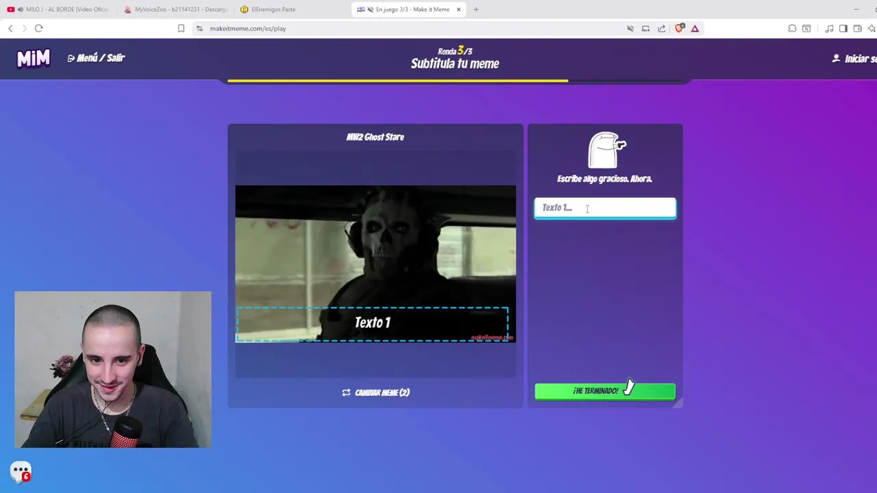Minimize the browser window
This screenshot has height=493, width=877.
click(x=856, y=10)
